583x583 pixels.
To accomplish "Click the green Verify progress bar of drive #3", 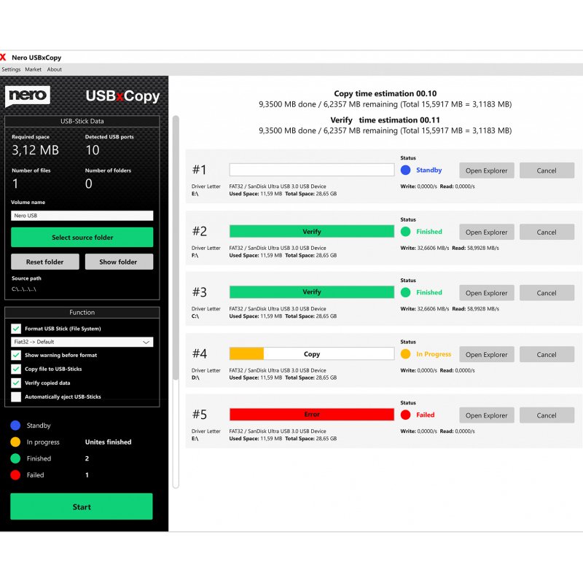I will click(312, 292).
